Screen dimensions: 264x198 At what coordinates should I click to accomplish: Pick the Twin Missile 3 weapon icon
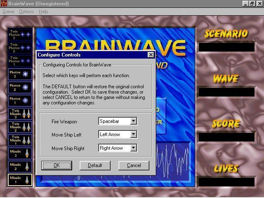coord(20,114)
